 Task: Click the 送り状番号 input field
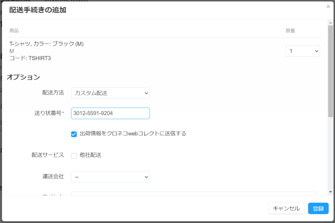point(110,113)
